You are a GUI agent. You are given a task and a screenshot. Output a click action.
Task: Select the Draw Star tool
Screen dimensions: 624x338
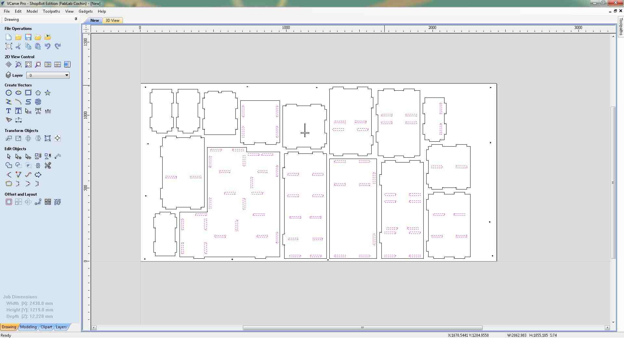[47, 93]
